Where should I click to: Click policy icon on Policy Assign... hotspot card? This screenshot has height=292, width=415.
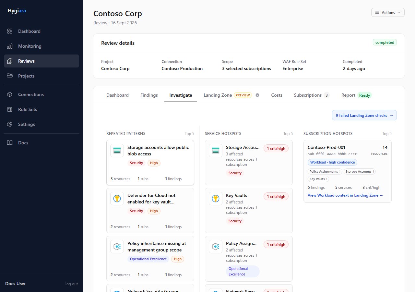216,247
